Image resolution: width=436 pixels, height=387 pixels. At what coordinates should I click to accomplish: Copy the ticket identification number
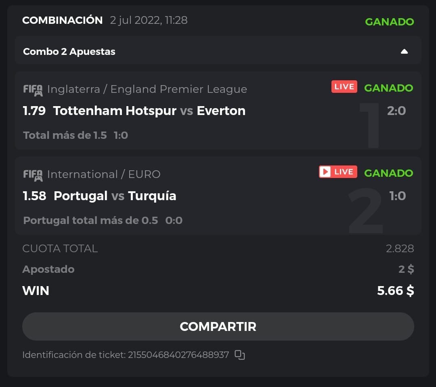point(240,355)
